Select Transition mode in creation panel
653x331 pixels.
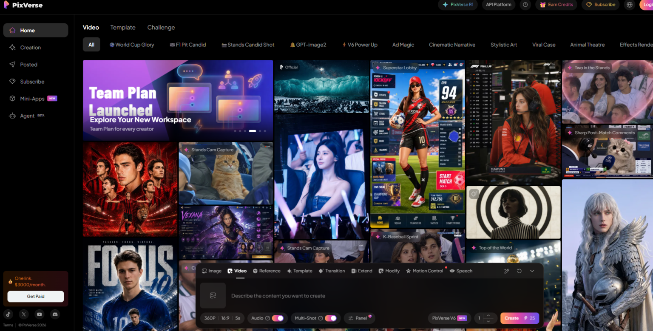click(332, 271)
